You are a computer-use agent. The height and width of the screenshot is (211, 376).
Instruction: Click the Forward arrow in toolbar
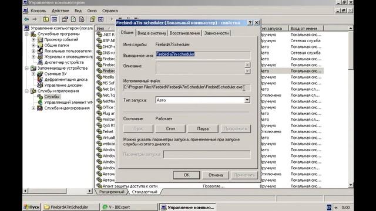35,19
